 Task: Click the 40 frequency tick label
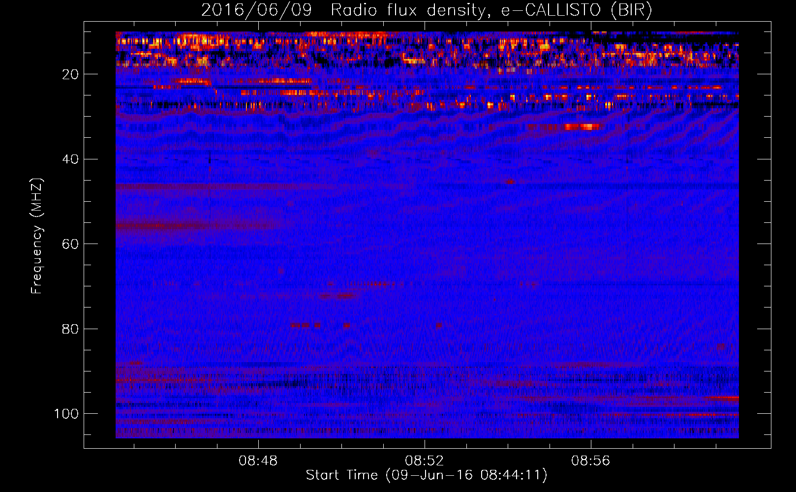point(70,159)
